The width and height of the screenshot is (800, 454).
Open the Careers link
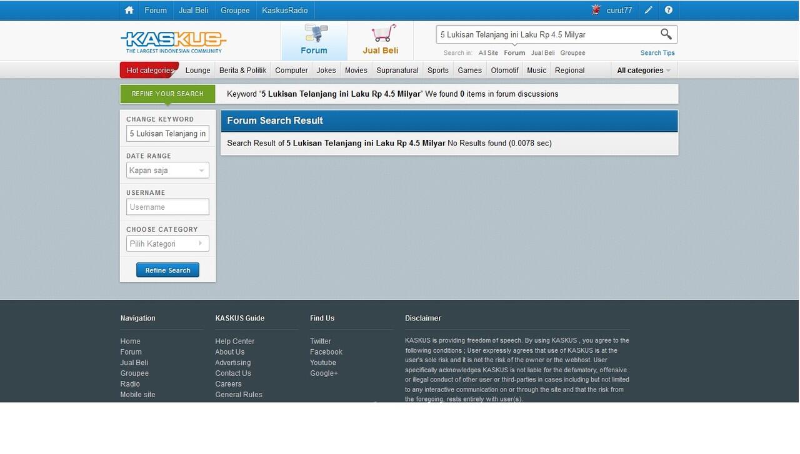click(x=228, y=384)
